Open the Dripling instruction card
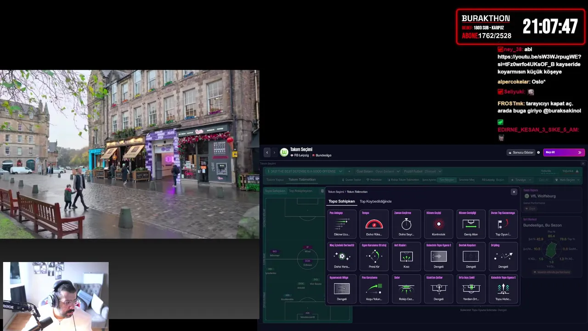Image resolution: width=588 pixels, height=331 pixels. tap(503, 257)
